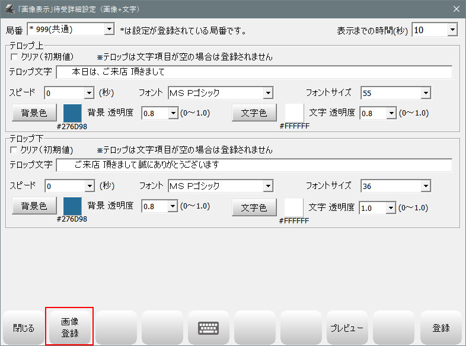
Task: Enable クリア(初期値) checkbox in テロップ上
Action: click(15, 57)
